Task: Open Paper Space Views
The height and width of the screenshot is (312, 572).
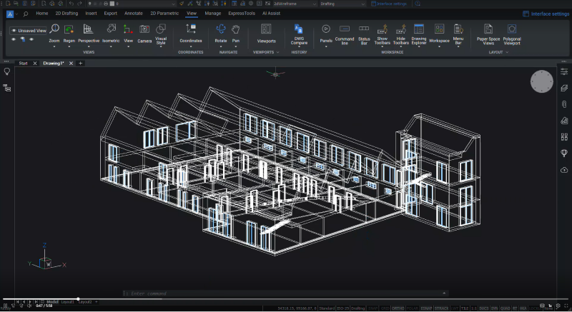Action: tap(488, 29)
